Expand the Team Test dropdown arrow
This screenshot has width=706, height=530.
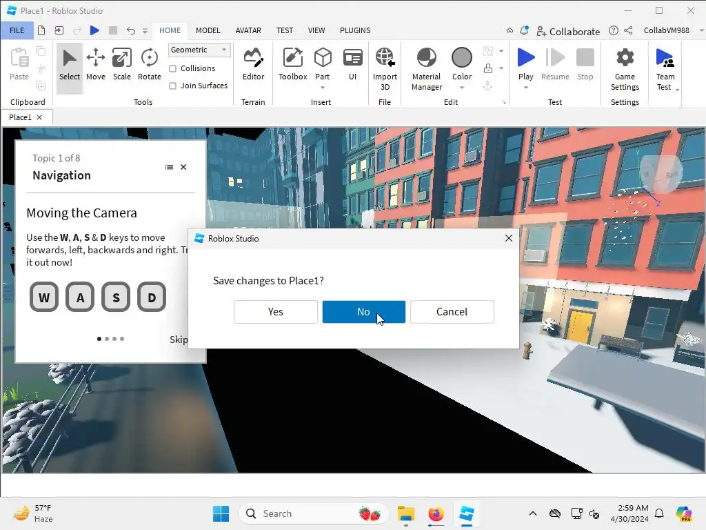pyautogui.click(x=677, y=90)
